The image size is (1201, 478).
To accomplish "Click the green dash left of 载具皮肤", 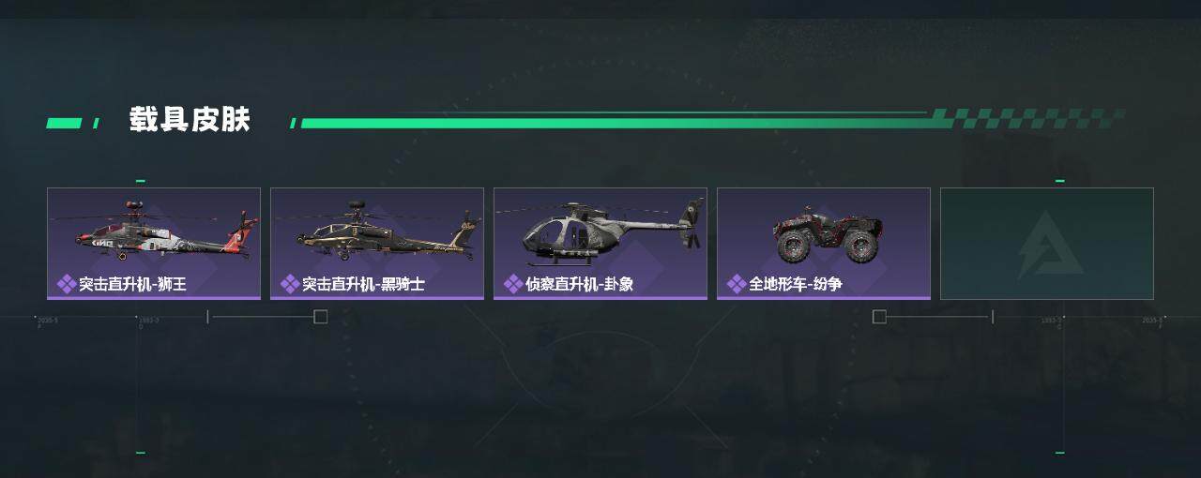I will [64, 123].
